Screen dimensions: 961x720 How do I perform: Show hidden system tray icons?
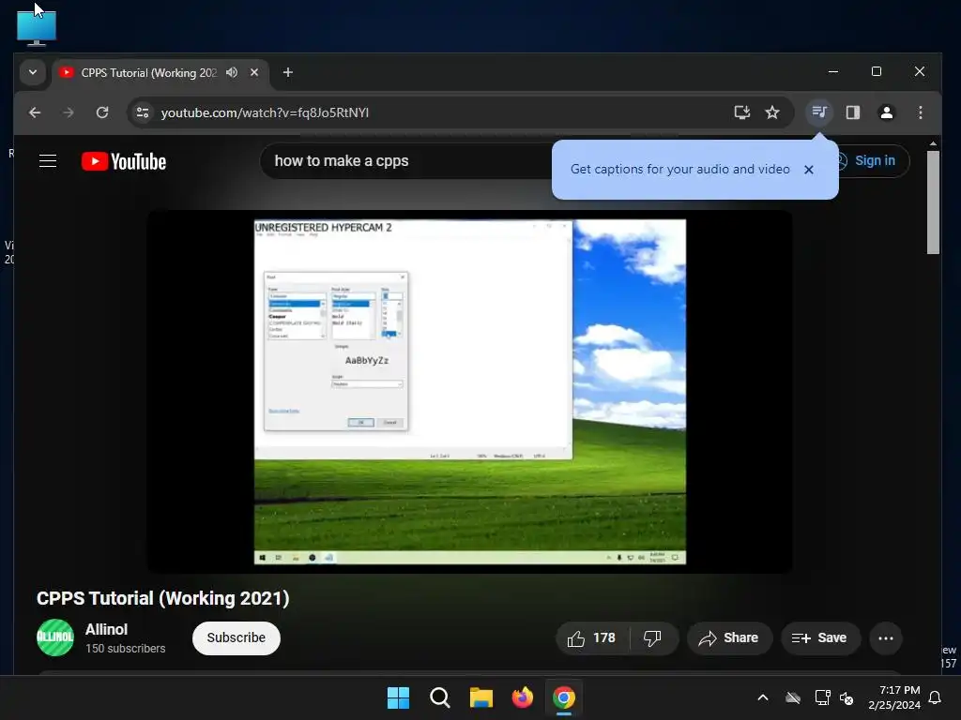pos(763,697)
